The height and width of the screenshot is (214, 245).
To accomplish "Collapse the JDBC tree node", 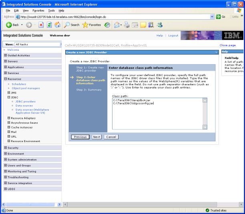I will point(9,97).
